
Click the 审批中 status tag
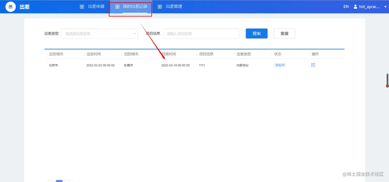[280, 65]
